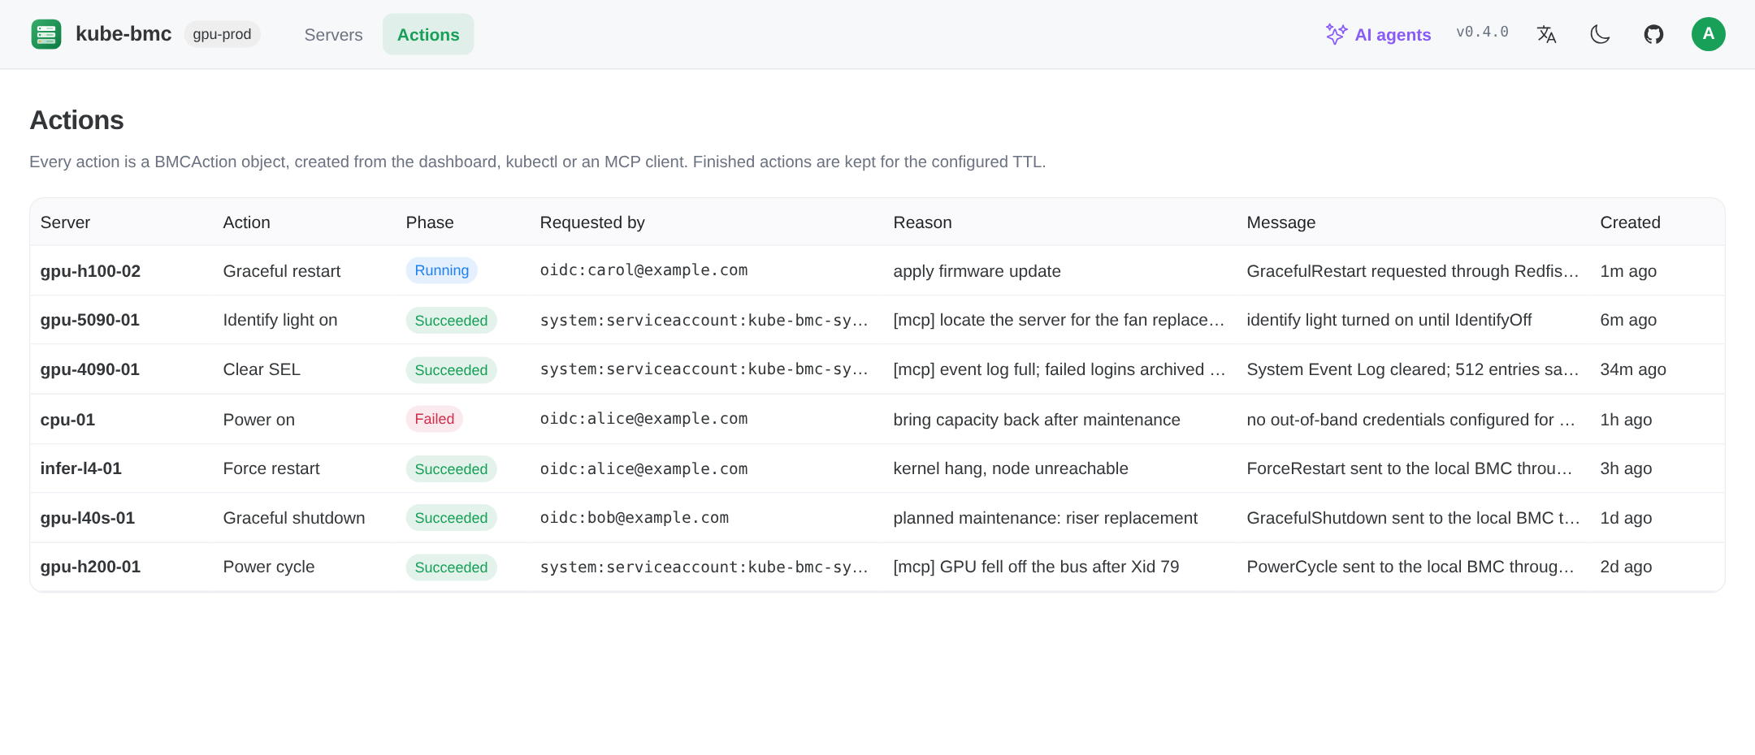Image resolution: width=1755 pixels, height=755 pixels.
Task: Select gpu-h200-01 server name
Action: tap(90, 567)
